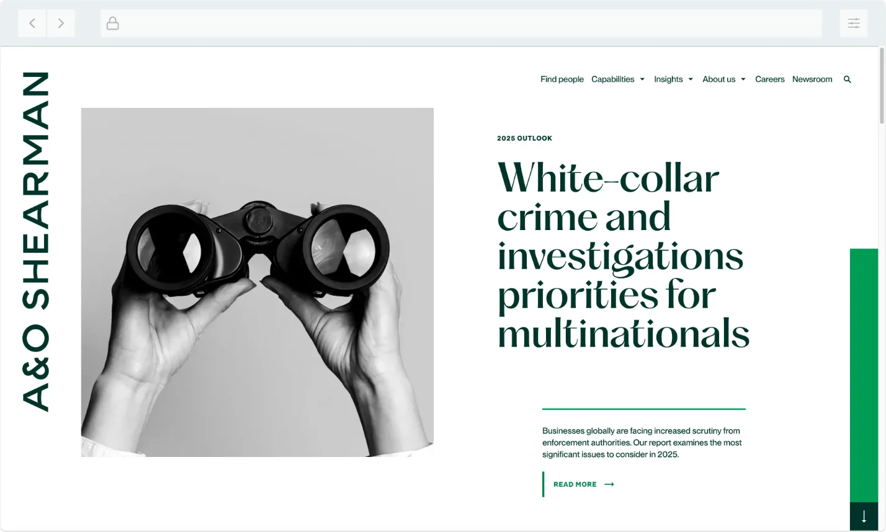
Task: Go back with the browser back arrow
Action: click(x=32, y=24)
